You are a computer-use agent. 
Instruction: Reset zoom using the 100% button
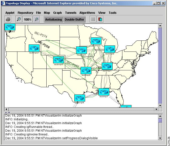click(28, 19)
